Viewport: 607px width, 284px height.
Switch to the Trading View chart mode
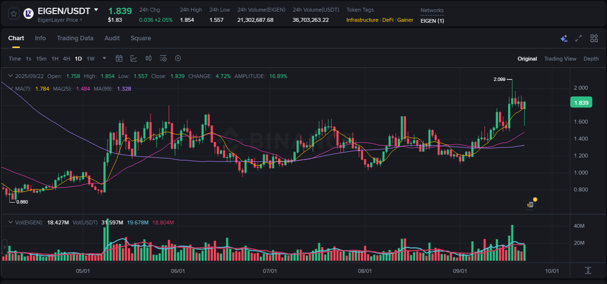click(x=560, y=59)
